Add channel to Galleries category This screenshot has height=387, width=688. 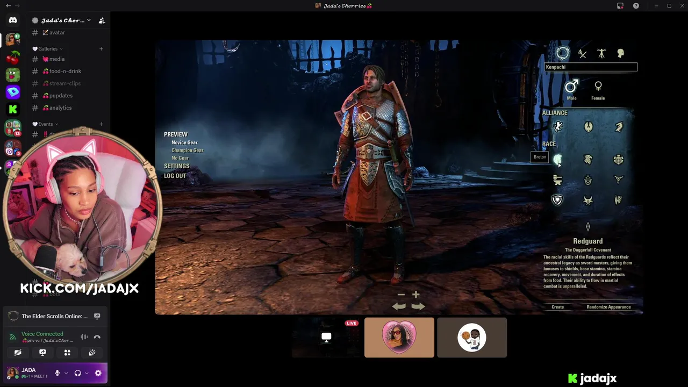pos(101,49)
